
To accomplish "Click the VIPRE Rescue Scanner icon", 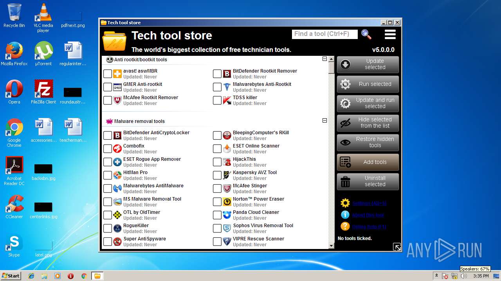I will (x=227, y=242).
